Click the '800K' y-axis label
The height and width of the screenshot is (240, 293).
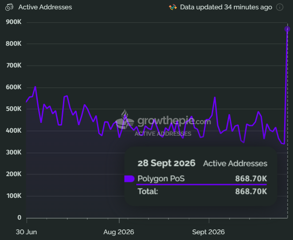pyautogui.click(x=14, y=43)
